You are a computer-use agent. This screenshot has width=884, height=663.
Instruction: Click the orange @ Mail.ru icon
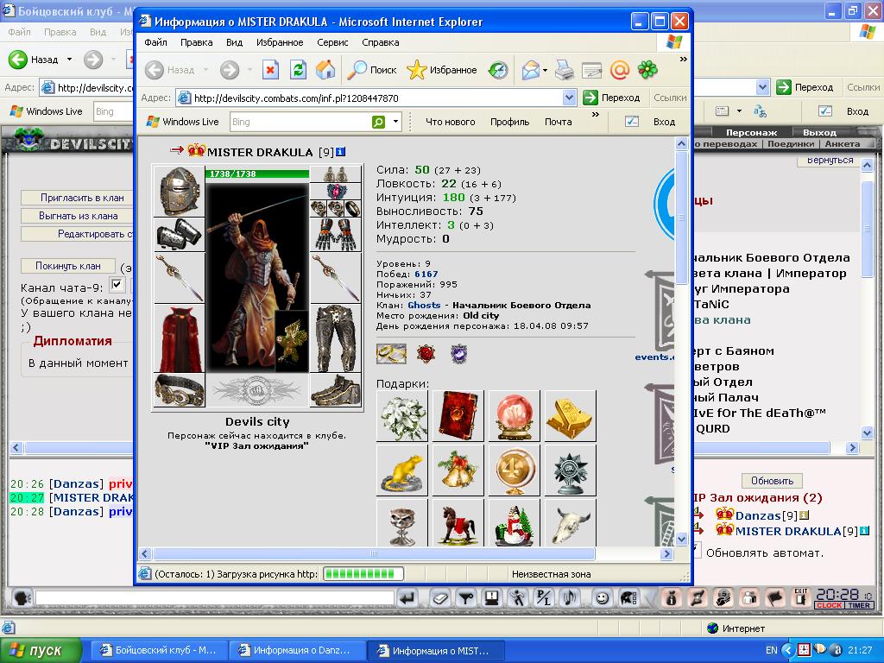point(620,70)
